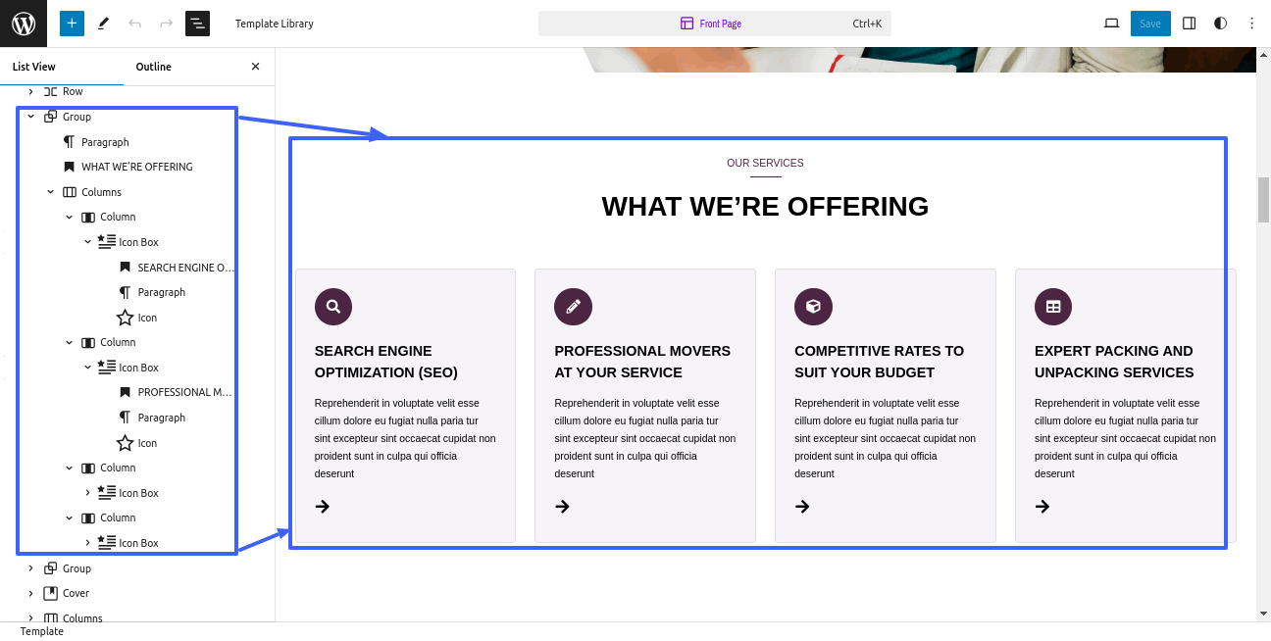This screenshot has height=641, width=1271.
Task: Click the vertical page scrollbar thumb
Action: coord(1263,201)
